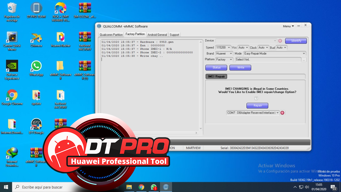The image size is (341, 192).
Task: Select the SM-G532M archive on the desktop
Action: point(85,10)
